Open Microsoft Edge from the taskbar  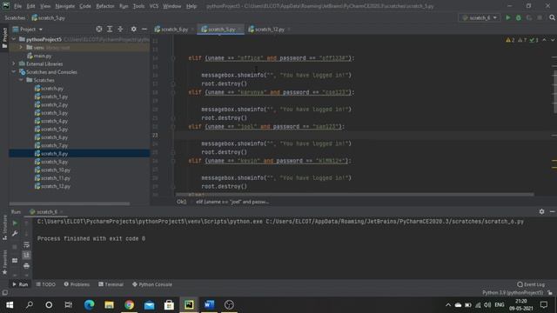(89, 305)
